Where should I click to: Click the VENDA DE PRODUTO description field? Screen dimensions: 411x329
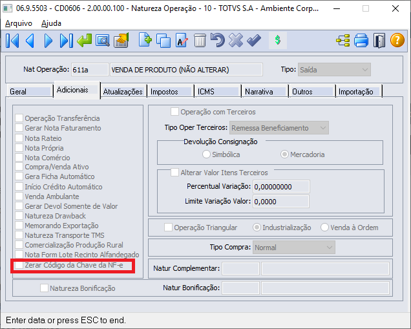[186, 70]
